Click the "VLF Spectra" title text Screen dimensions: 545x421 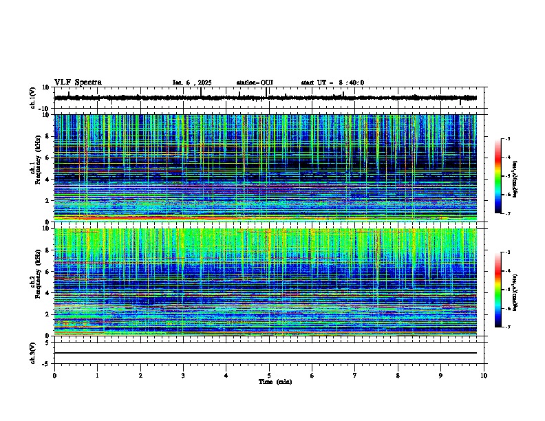78,83
